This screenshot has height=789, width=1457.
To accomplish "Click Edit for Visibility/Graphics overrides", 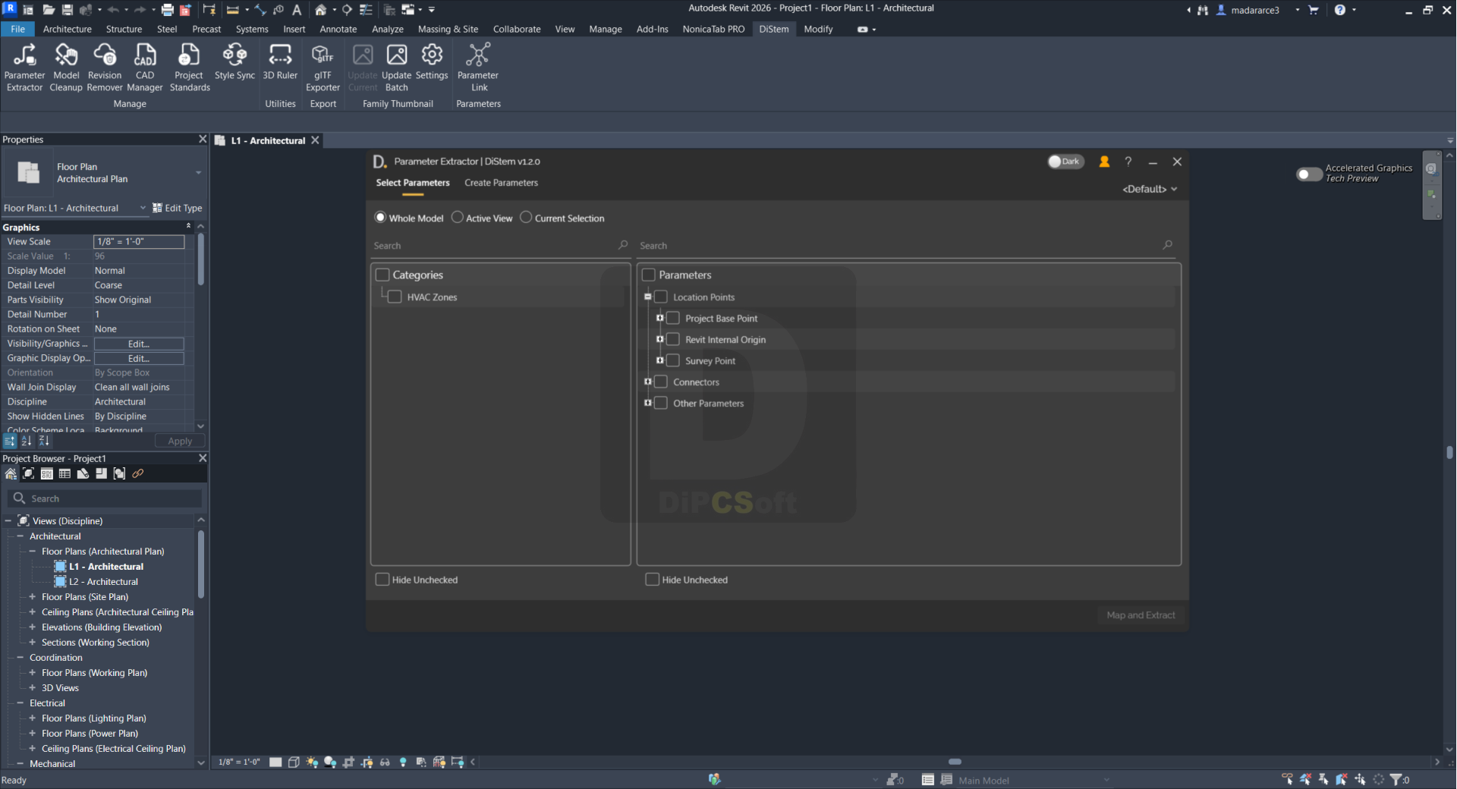I will (139, 344).
